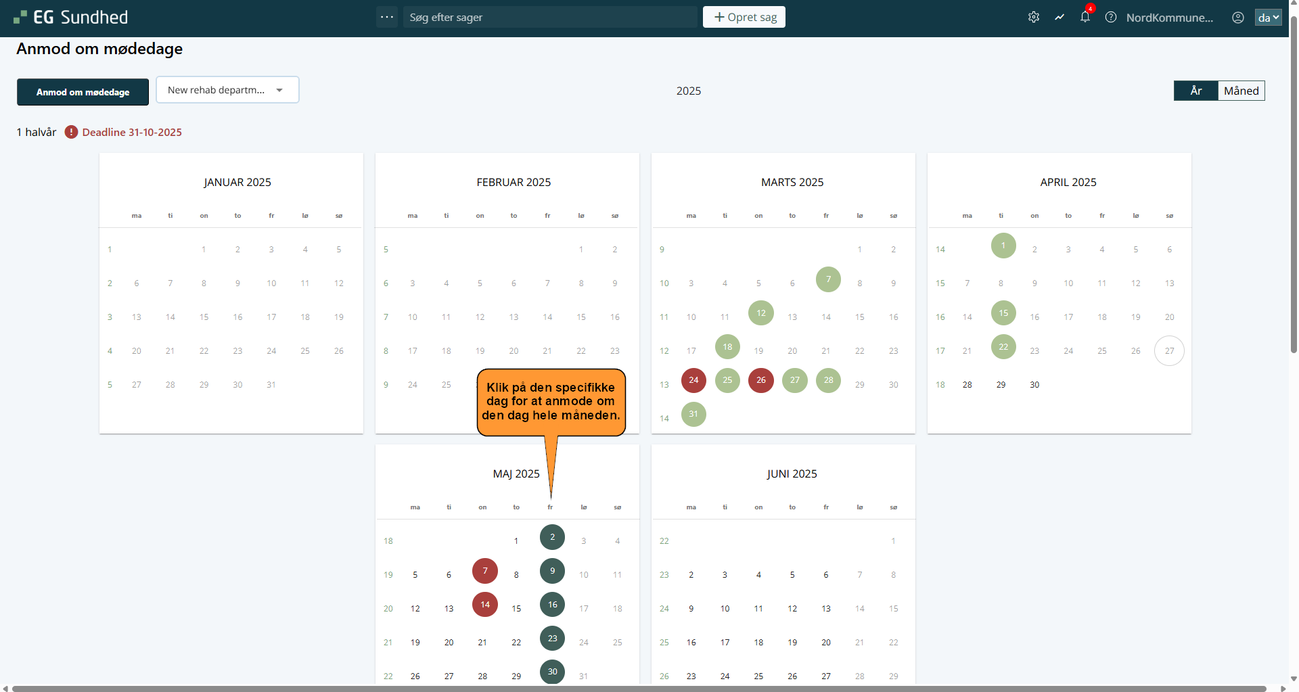This screenshot has width=1299, height=692.
Task: Select the 'fr' weekday header in Maj 2025
Action: point(550,507)
